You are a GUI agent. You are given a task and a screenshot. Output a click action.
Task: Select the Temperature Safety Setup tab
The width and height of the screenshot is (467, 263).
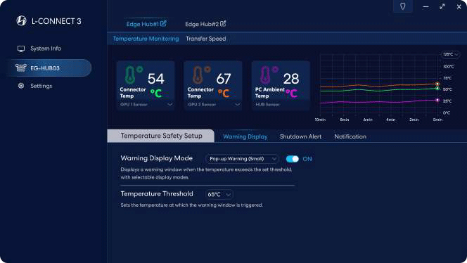(x=161, y=136)
